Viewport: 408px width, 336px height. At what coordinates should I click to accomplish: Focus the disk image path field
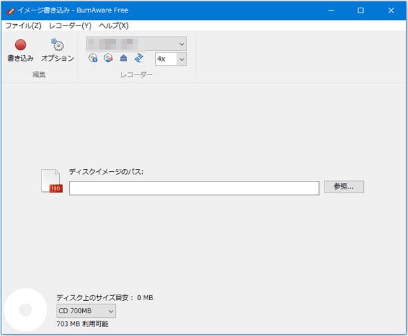[194, 188]
